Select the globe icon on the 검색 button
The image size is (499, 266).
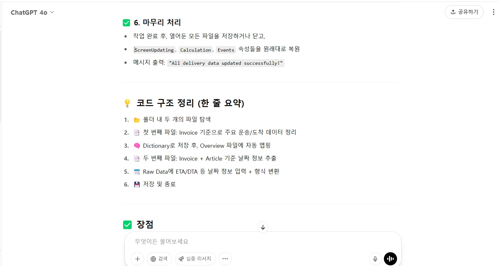[154, 259]
